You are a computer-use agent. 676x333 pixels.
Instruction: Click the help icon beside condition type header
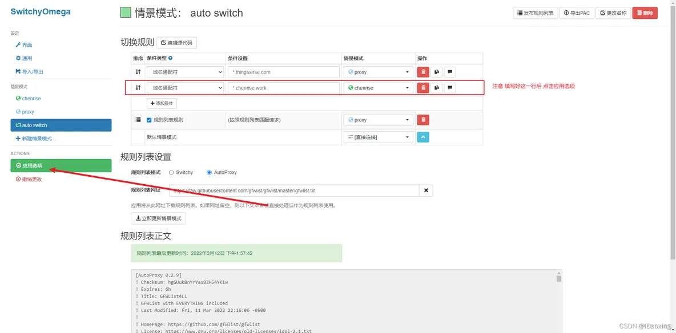[170, 58]
